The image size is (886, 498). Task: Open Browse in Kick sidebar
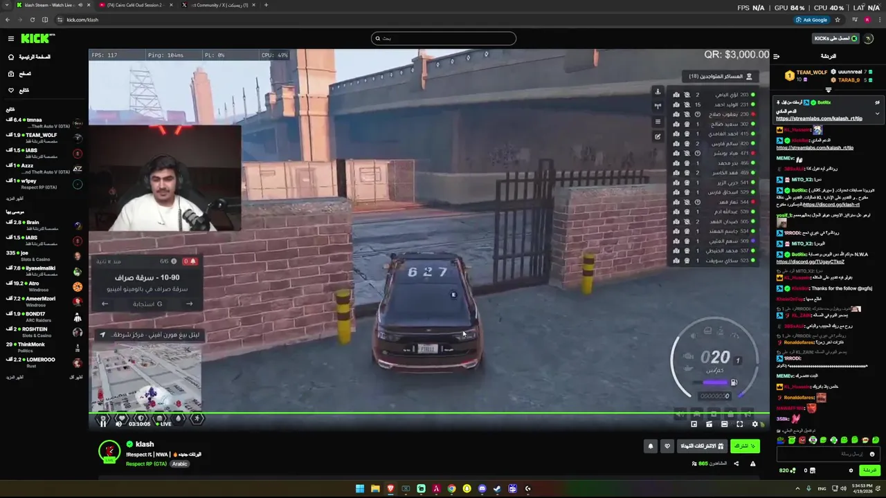19,73
